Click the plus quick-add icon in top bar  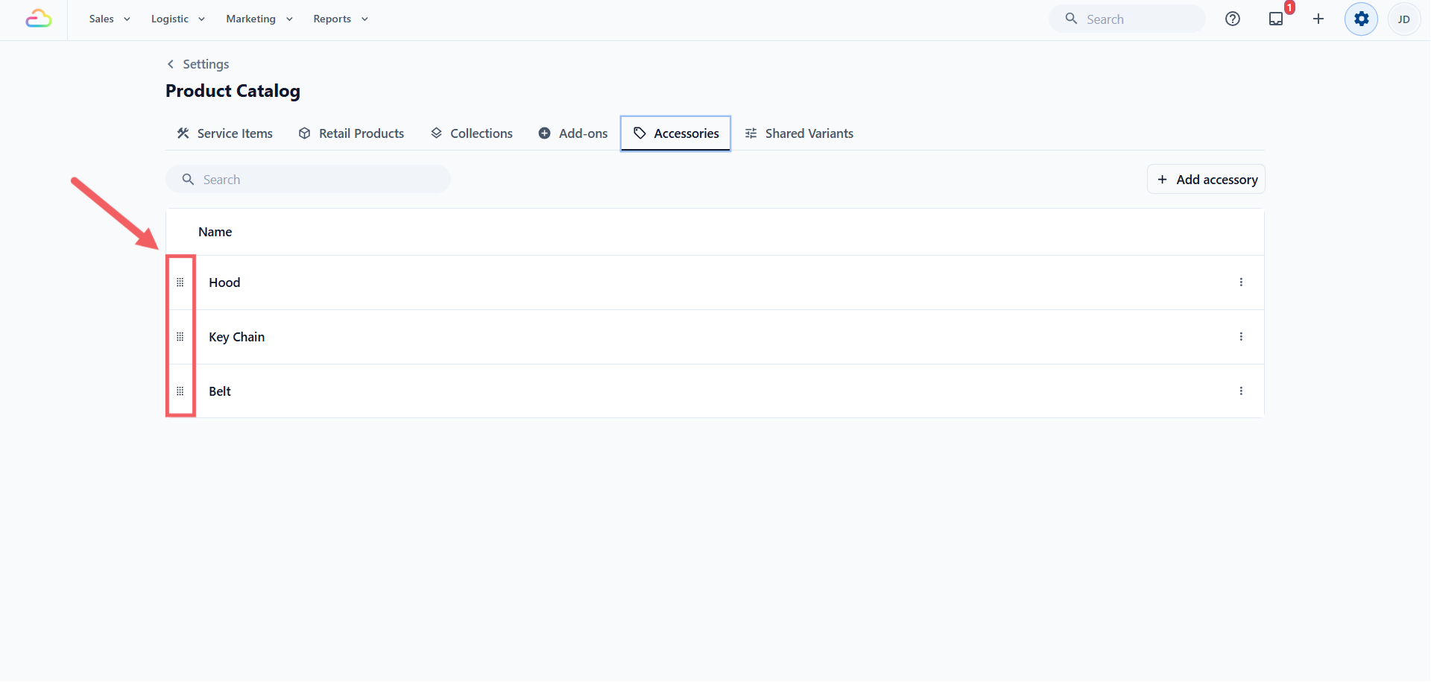tap(1318, 19)
